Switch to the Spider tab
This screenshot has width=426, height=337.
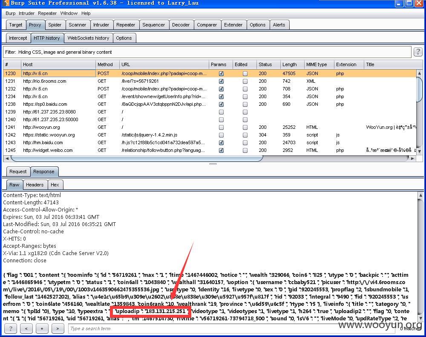click(55, 25)
